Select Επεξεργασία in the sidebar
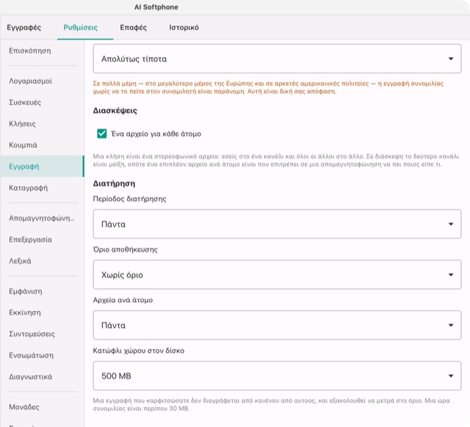Image resolution: width=470 pixels, height=427 pixels. [42, 240]
